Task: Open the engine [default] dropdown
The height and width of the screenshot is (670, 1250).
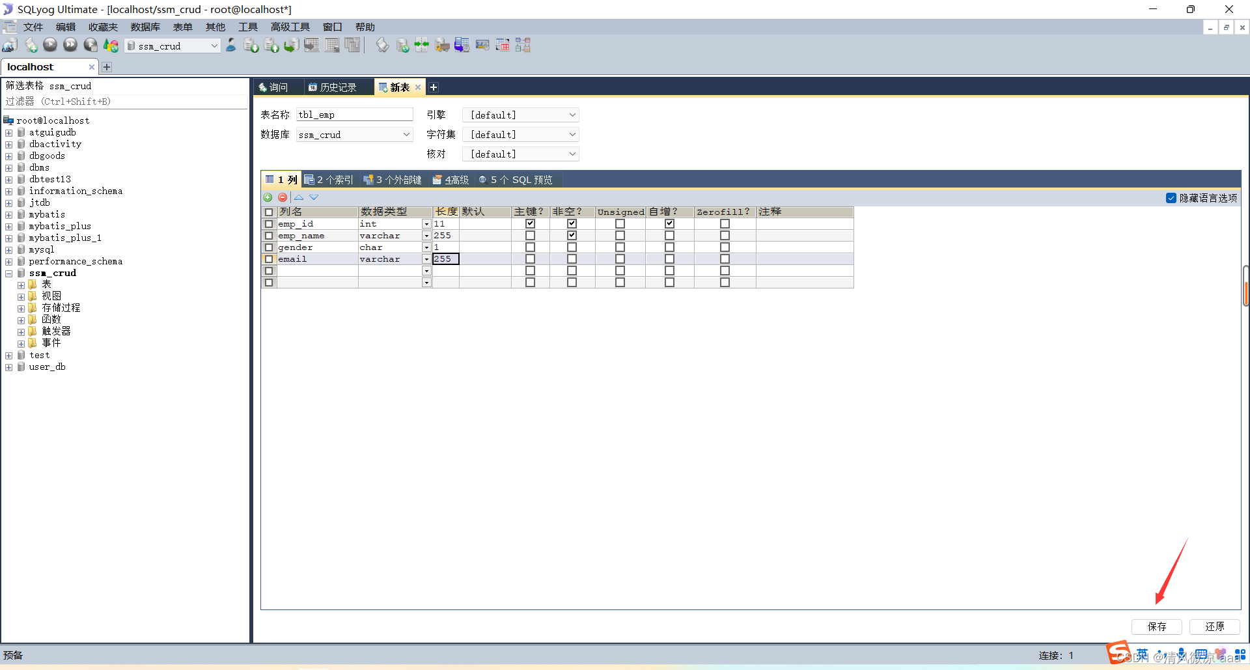Action: pyautogui.click(x=521, y=115)
